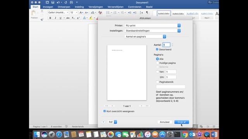Screen dimensions: 248x139
Task: Click the Save icon in the title bar
Action: pyautogui.click(x=53, y=2)
